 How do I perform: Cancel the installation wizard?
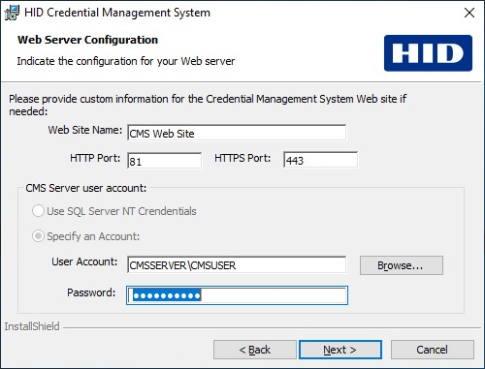coord(433,350)
